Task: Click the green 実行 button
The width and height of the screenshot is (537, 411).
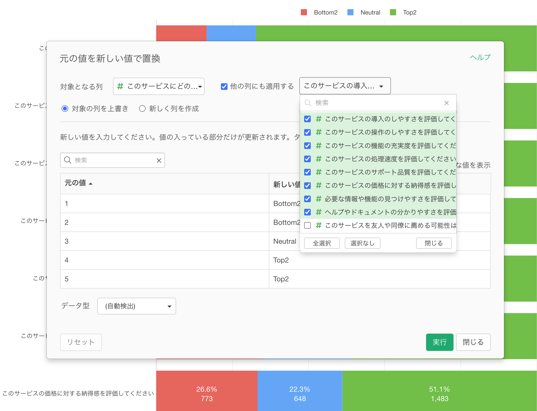Action: click(x=440, y=342)
